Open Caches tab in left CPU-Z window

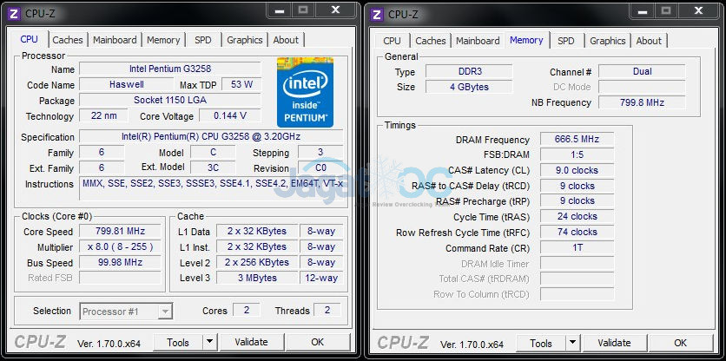click(x=68, y=40)
